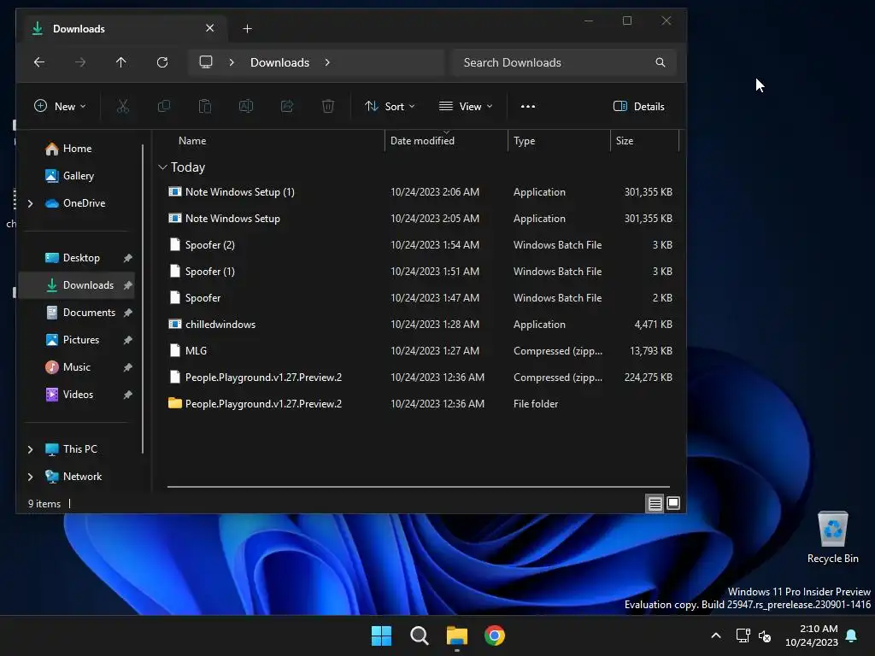
Task: Click the Downloads breadcrumb in address bar
Action: point(279,62)
